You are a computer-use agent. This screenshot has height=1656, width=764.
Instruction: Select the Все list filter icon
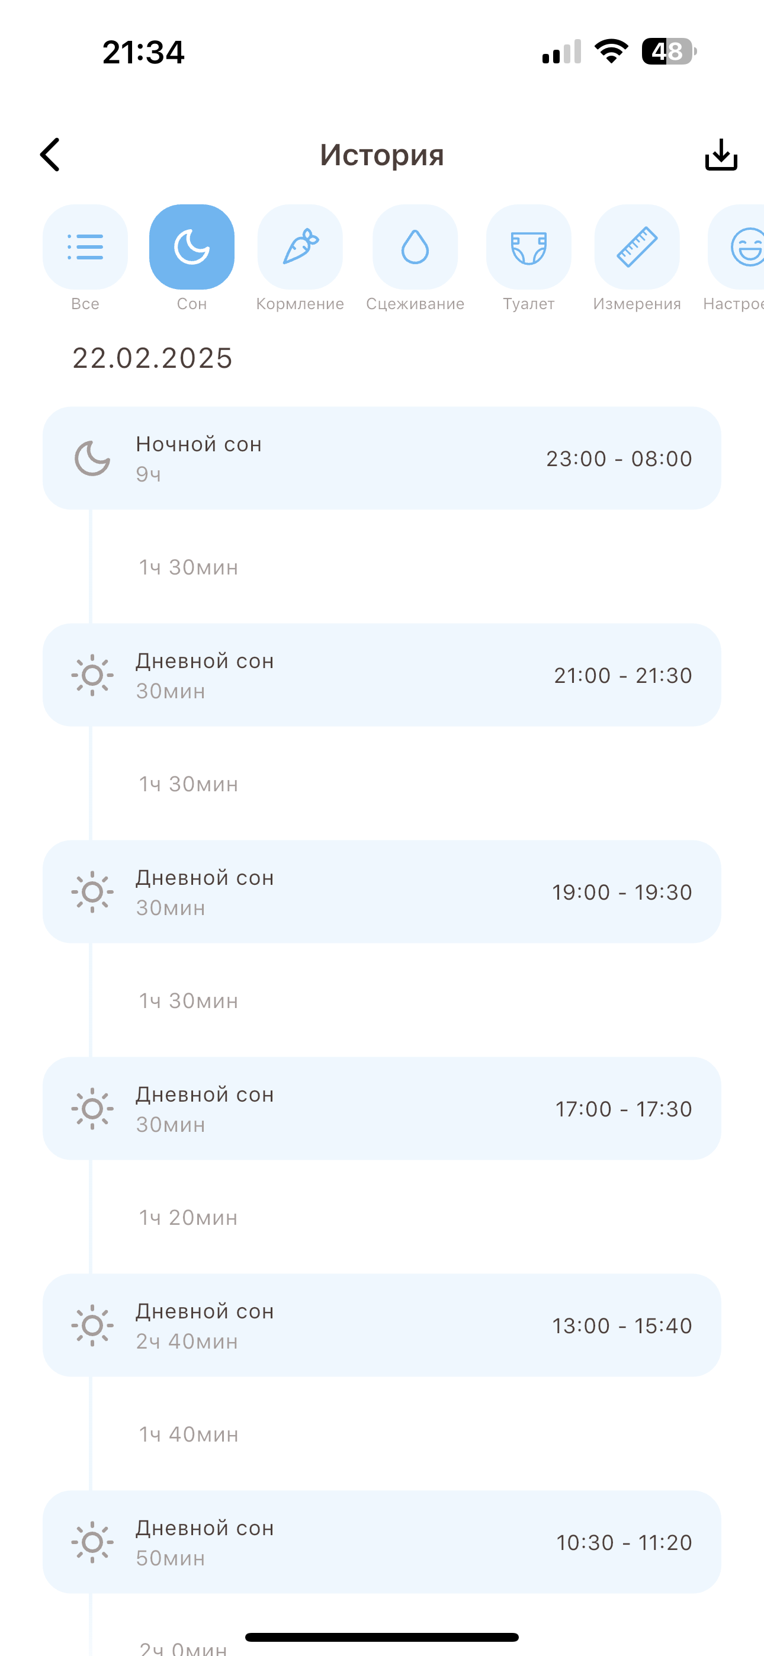pyautogui.click(x=85, y=247)
